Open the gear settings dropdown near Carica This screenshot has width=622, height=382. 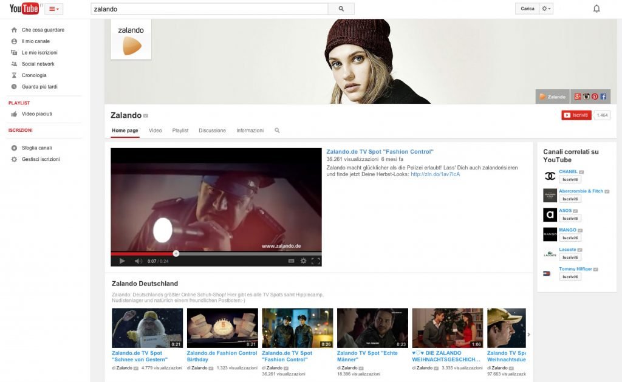[x=546, y=9]
